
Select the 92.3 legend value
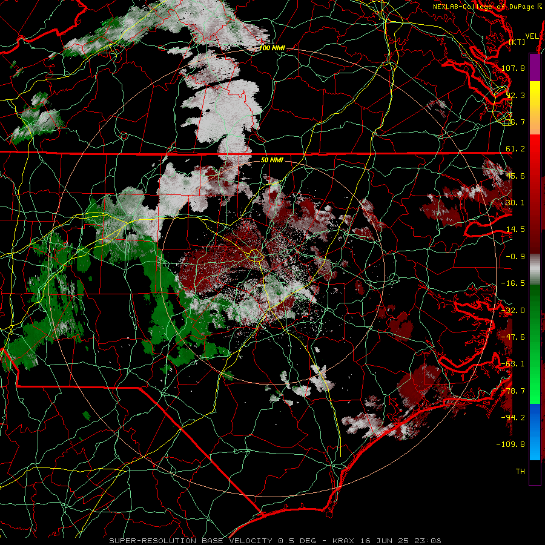(x=515, y=95)
